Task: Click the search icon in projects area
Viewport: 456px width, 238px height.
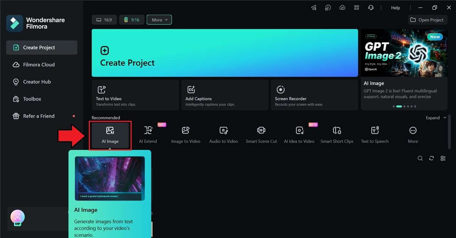Action: click(420, 158)
